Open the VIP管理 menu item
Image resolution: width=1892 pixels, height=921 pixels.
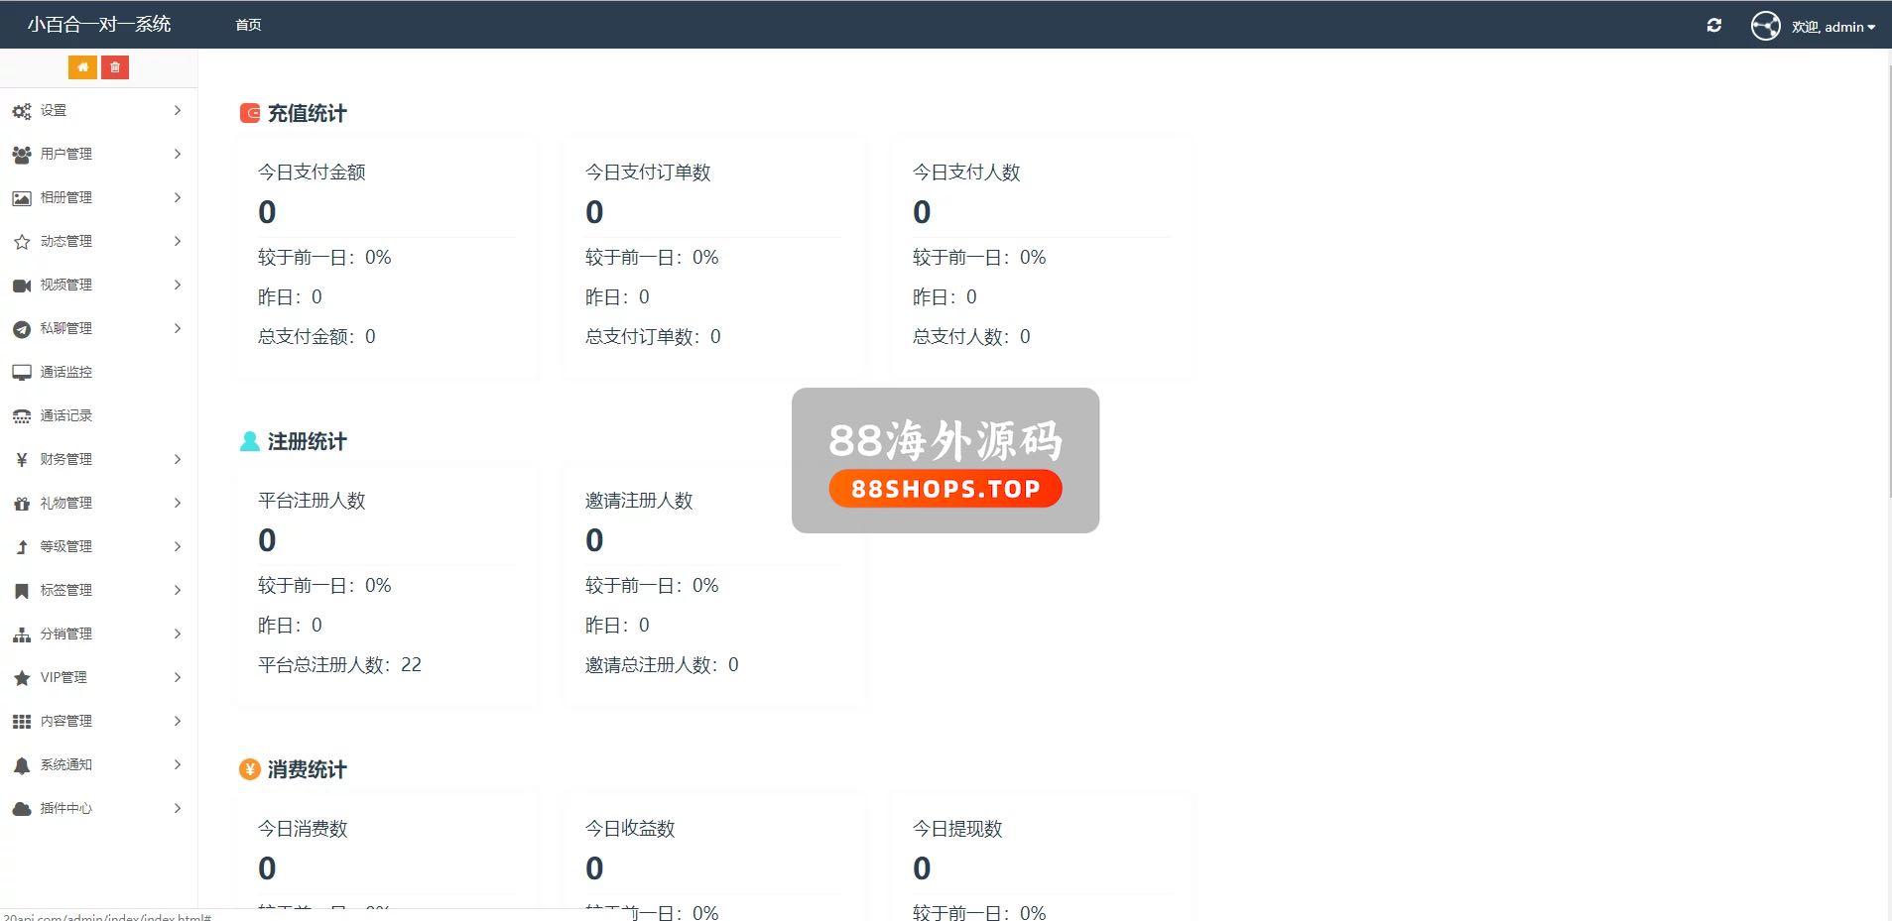(63, 677)
